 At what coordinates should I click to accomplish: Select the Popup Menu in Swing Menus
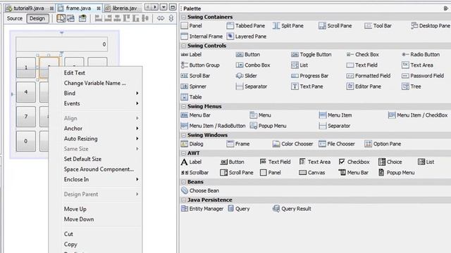click(x=268, y=126)
